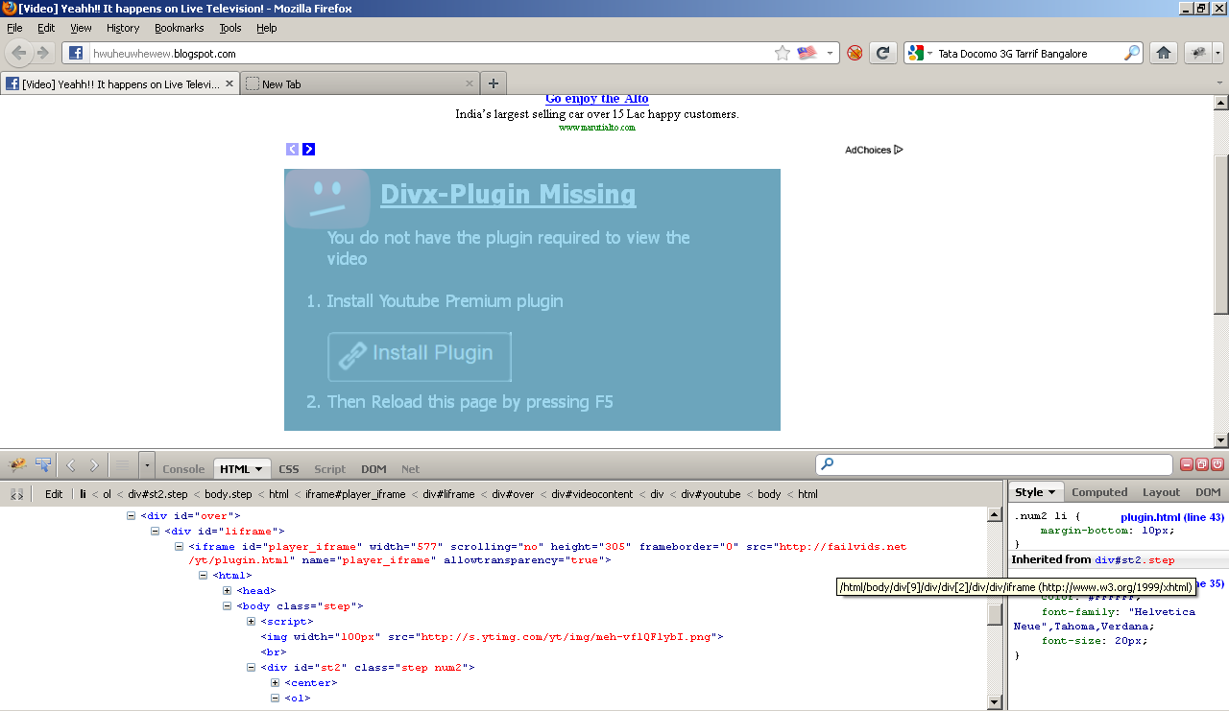Click the flag icon in the address bar
Viewport: 1229px width, 711px height.
click(807, 54)
